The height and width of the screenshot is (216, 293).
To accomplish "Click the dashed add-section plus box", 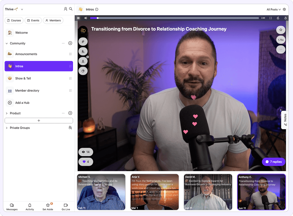I will [39, 121].
